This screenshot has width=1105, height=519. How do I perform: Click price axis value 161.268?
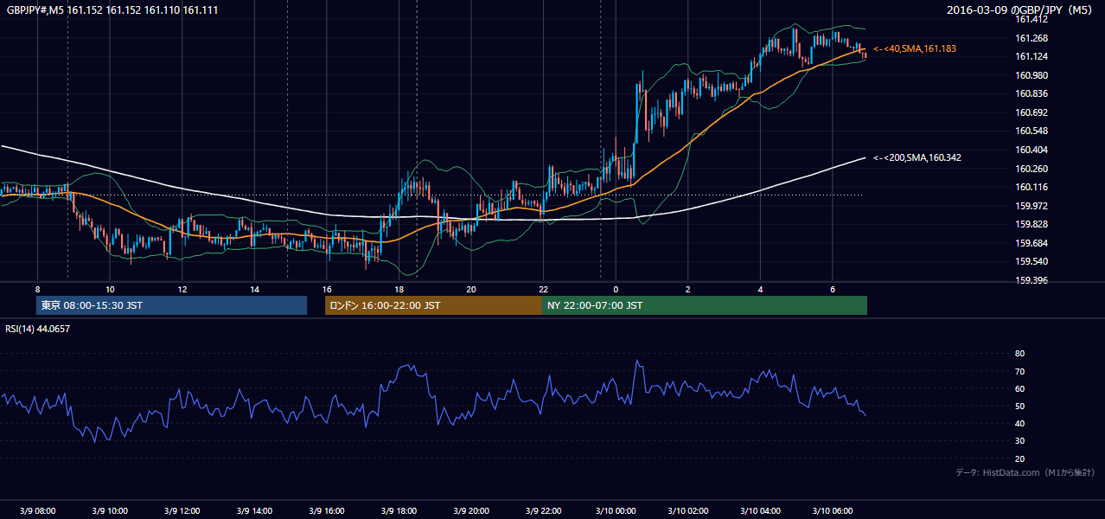click(x=1031, y=38)
